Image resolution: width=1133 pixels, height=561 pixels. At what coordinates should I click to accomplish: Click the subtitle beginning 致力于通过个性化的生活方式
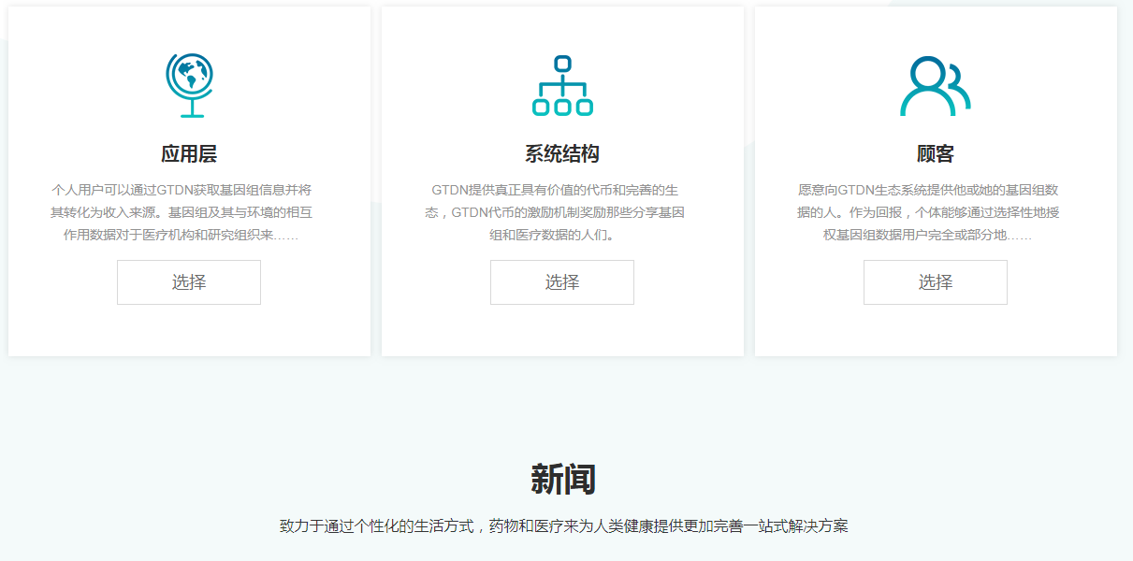(x=564, y=526)
